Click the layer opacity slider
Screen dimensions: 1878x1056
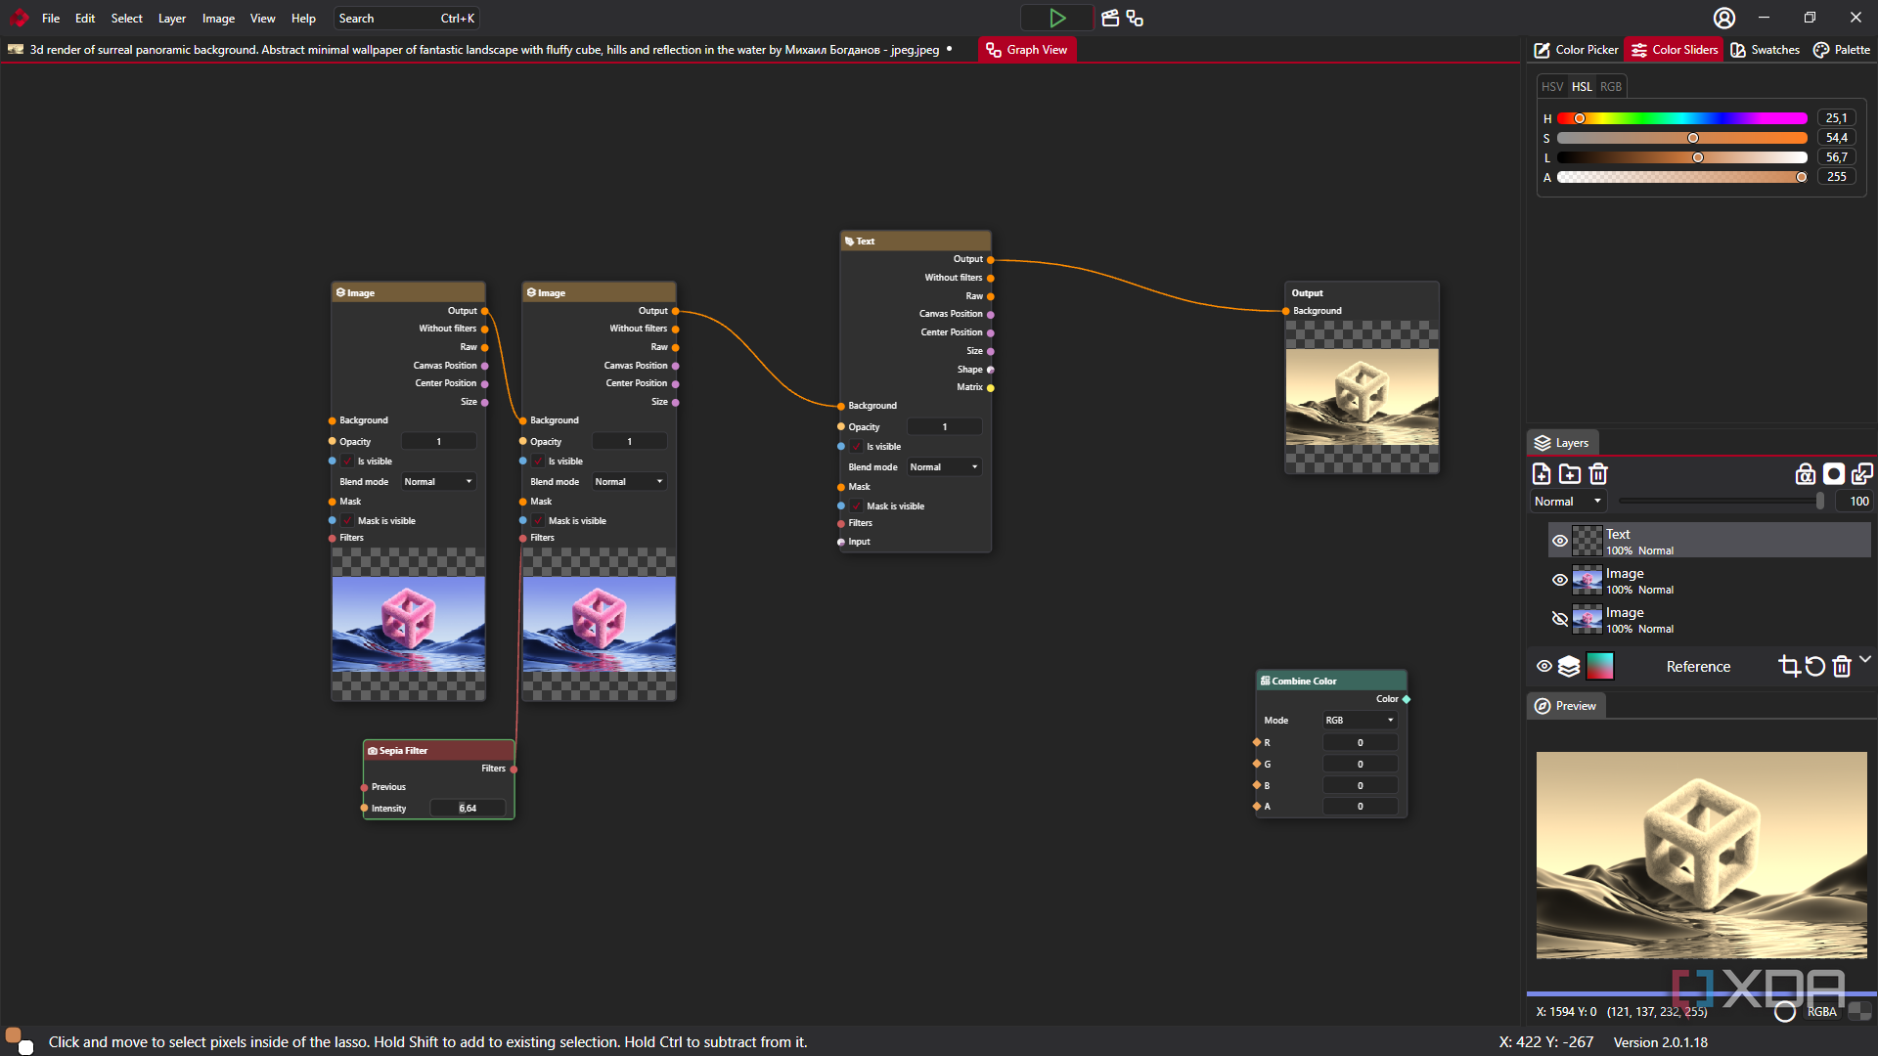tap(1721, 502)
